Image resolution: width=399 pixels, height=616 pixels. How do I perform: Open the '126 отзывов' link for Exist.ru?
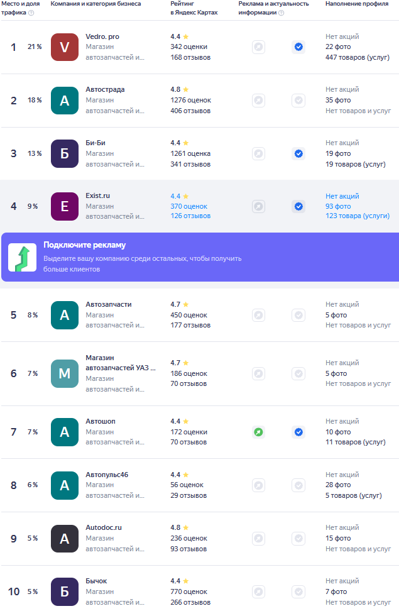tap(190, 216)
